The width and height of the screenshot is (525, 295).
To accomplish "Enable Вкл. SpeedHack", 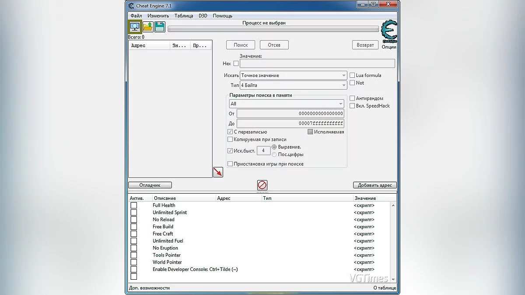I will (352, 105).
